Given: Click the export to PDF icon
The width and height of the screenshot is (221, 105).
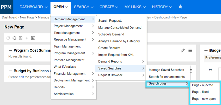Looking at the screenshot, I should [x=21, y=38].
